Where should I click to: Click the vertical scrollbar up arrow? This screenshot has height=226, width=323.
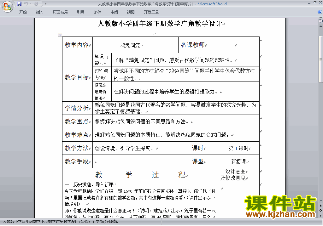click(x=320, y=26)
